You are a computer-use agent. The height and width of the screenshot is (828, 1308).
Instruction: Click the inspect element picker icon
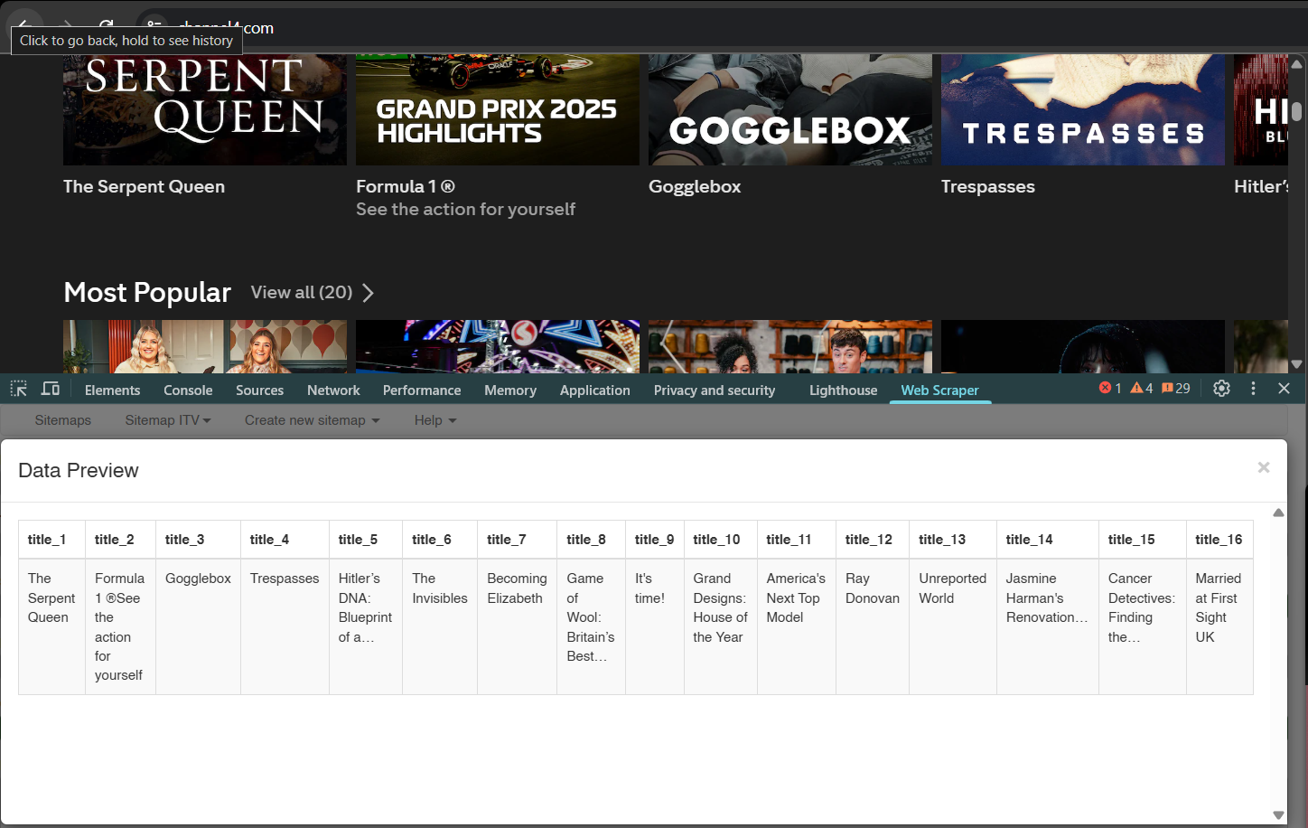point(18,389)
